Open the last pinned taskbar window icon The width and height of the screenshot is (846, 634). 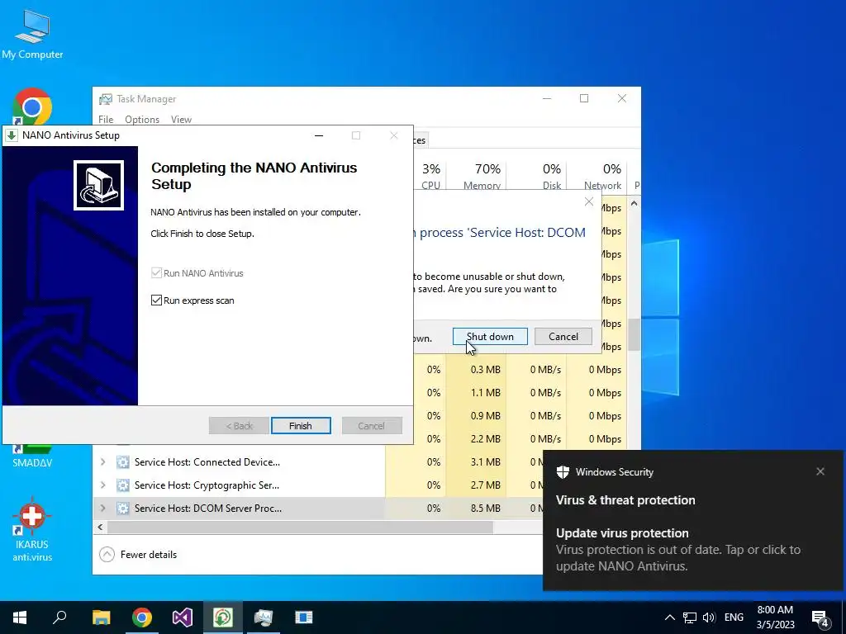coord(304,617)
